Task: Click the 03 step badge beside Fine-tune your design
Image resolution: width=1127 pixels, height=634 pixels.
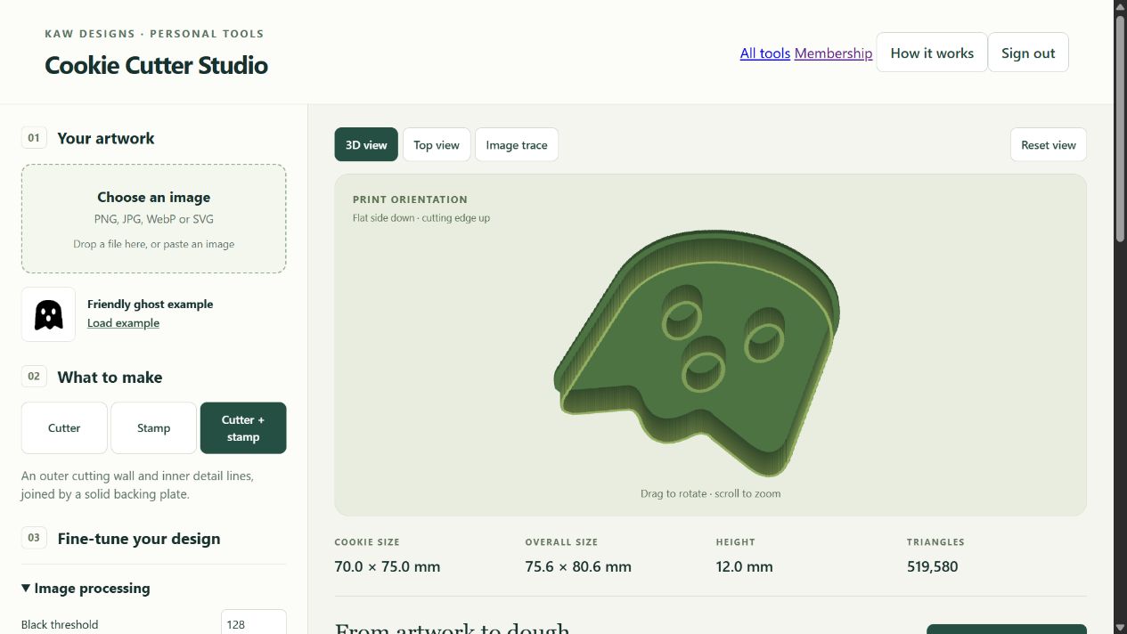Action: click(34, 538)
